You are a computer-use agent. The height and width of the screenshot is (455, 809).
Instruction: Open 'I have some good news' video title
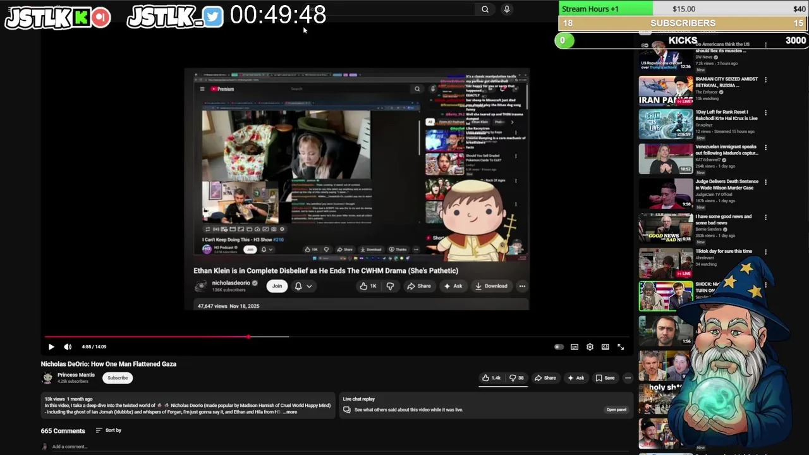click(724, 219)
